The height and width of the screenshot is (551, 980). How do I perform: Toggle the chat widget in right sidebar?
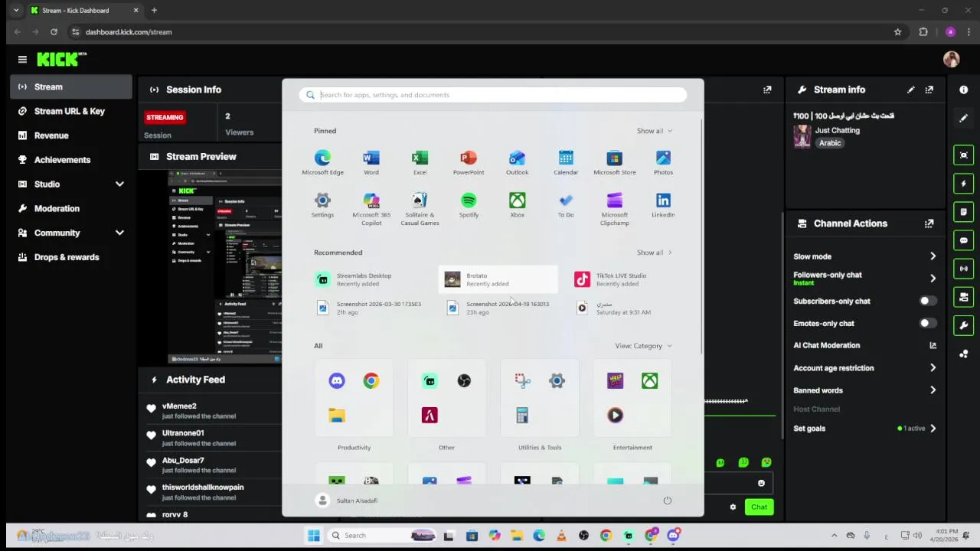963,240
